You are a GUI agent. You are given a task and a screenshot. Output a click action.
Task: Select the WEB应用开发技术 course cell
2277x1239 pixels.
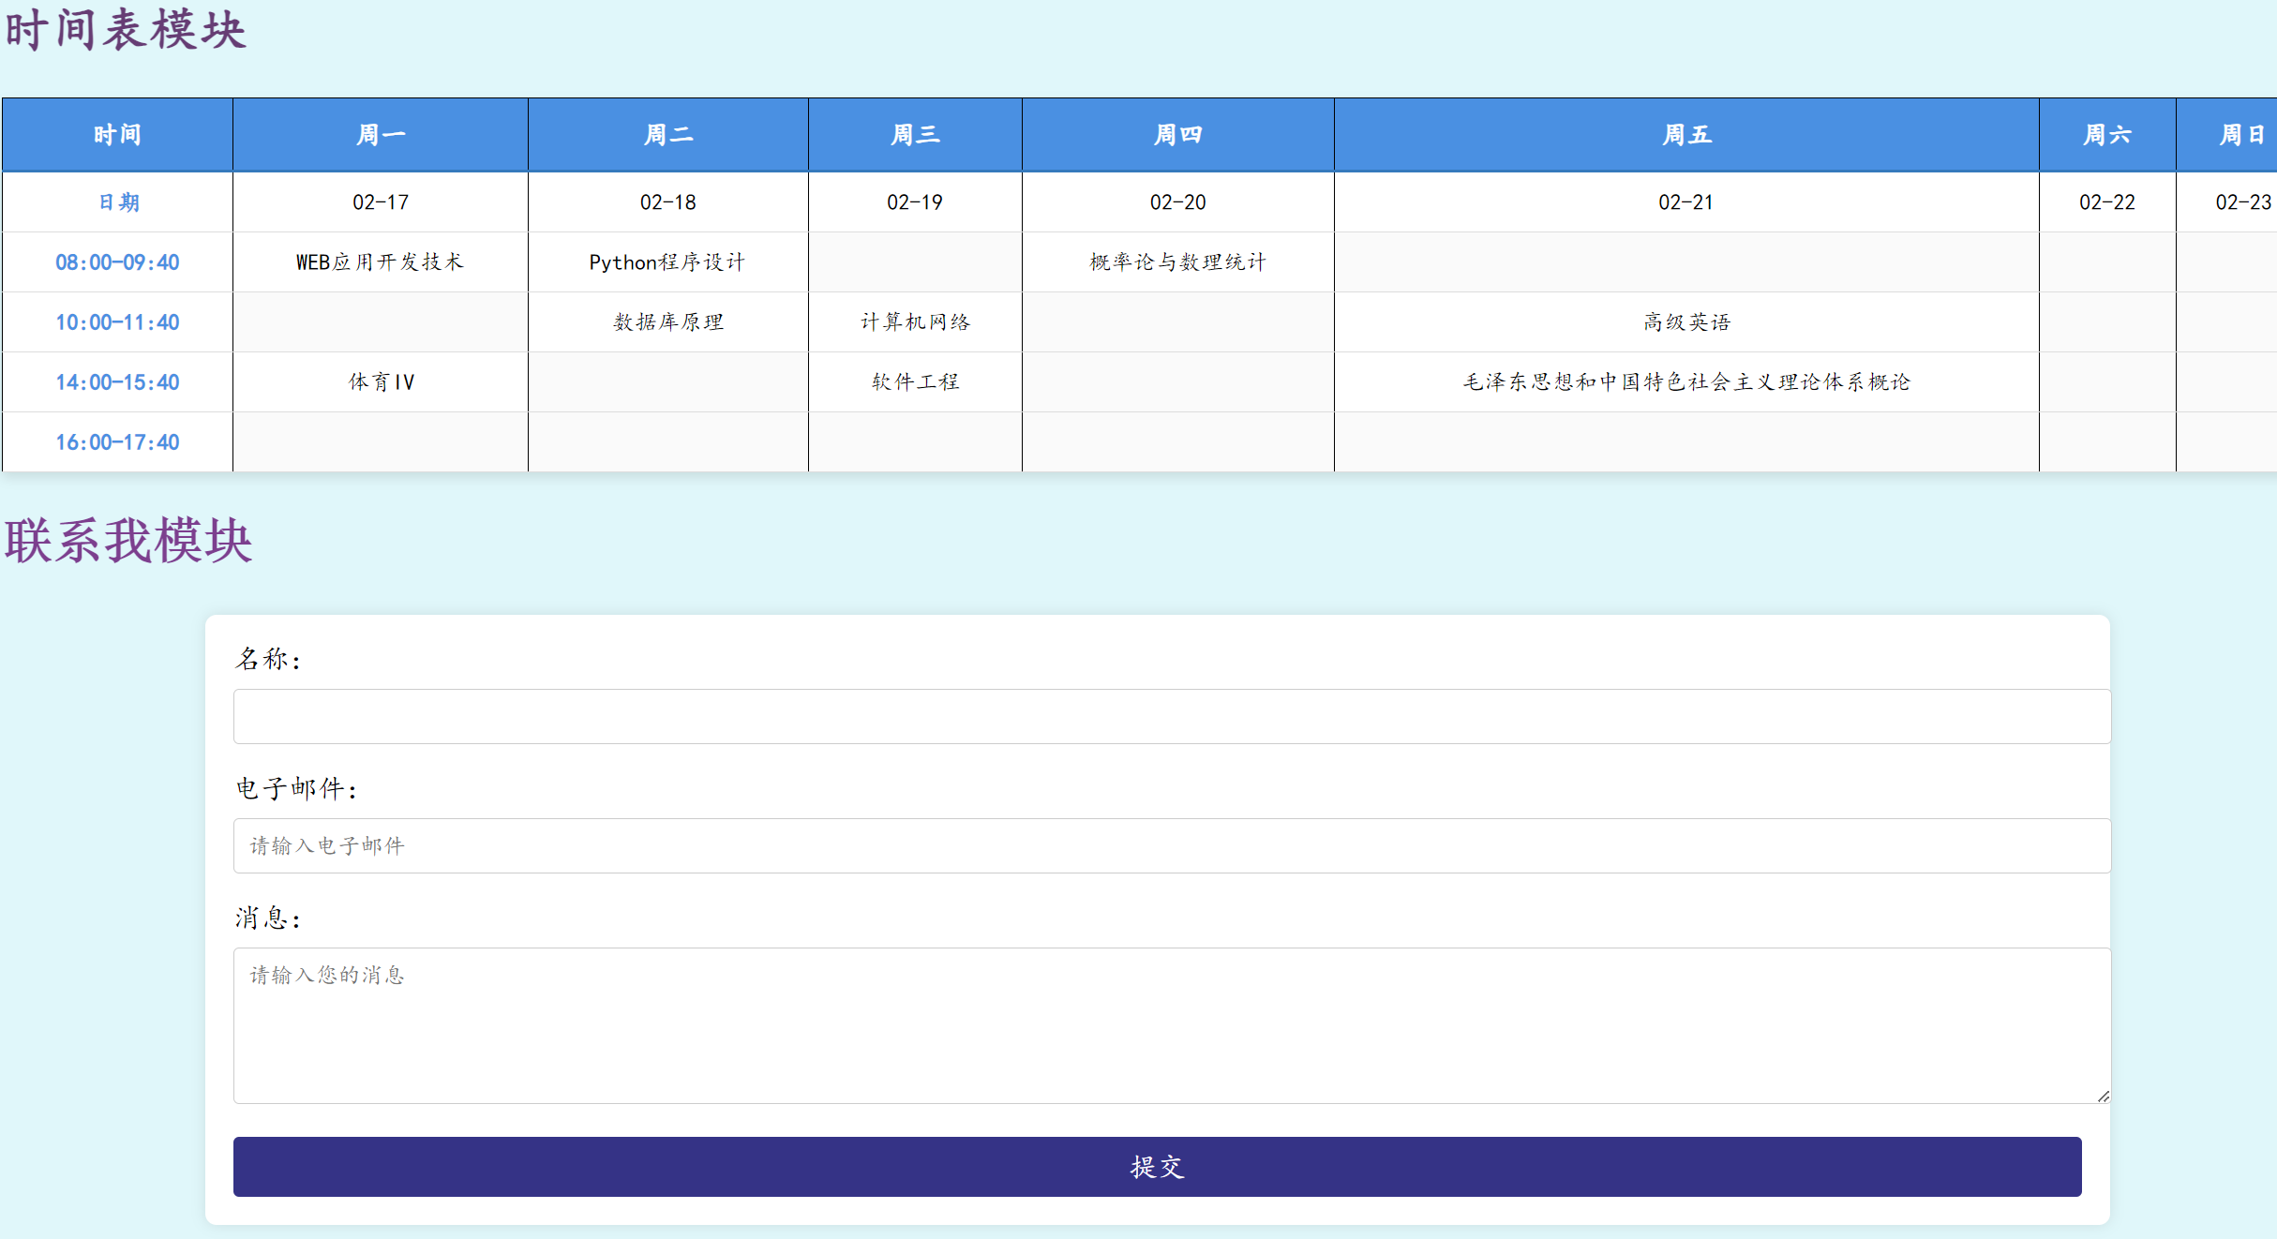click(380, 262)
